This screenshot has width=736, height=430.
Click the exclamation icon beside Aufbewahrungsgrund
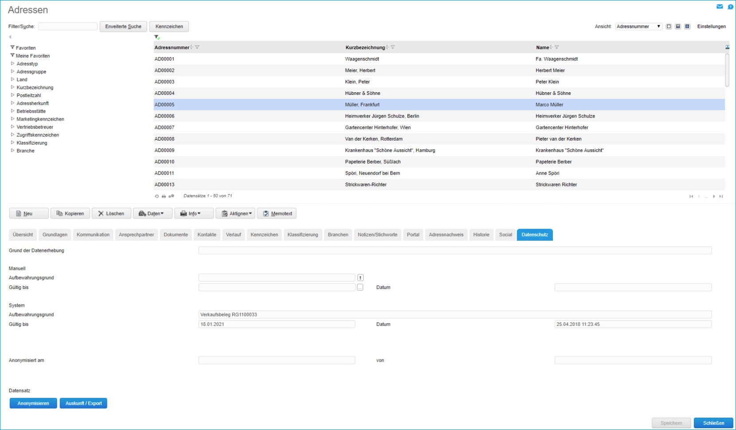pyautogui.click(x=360, y=278)
